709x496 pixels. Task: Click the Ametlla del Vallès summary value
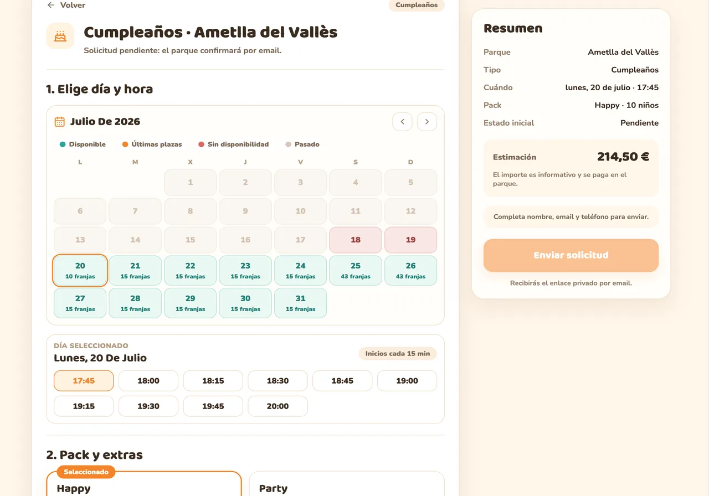click(623, 52)
